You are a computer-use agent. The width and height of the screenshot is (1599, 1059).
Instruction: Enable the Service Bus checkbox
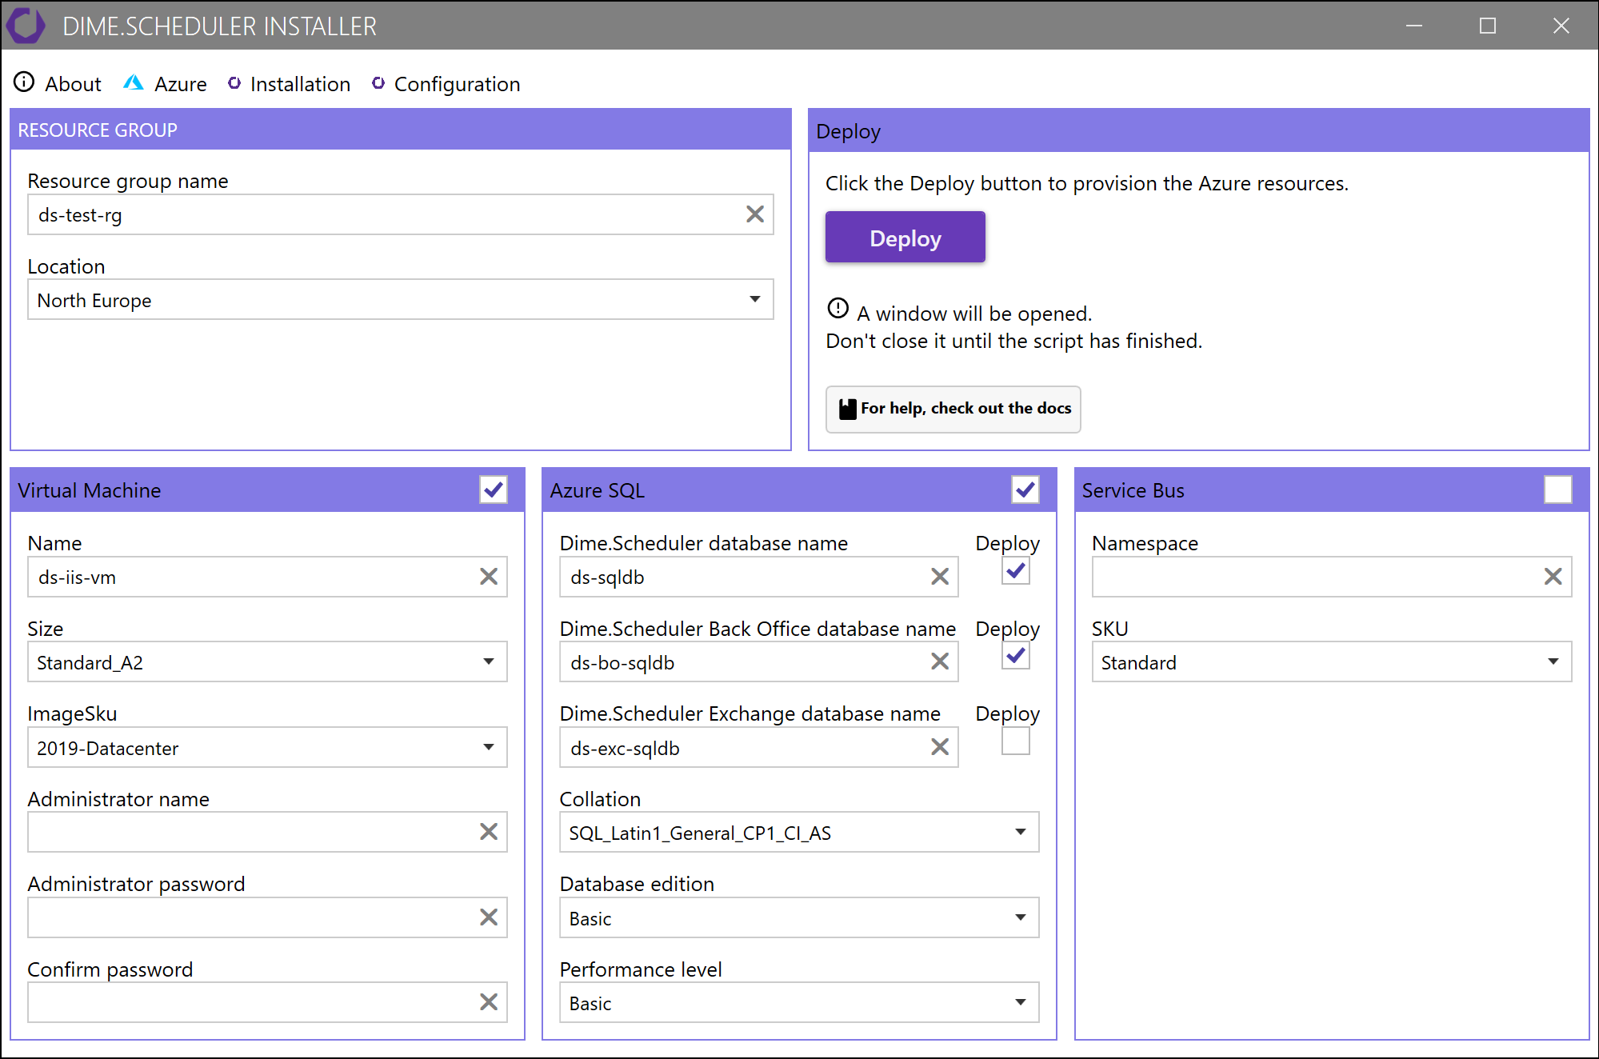(x=1558, y=490)
